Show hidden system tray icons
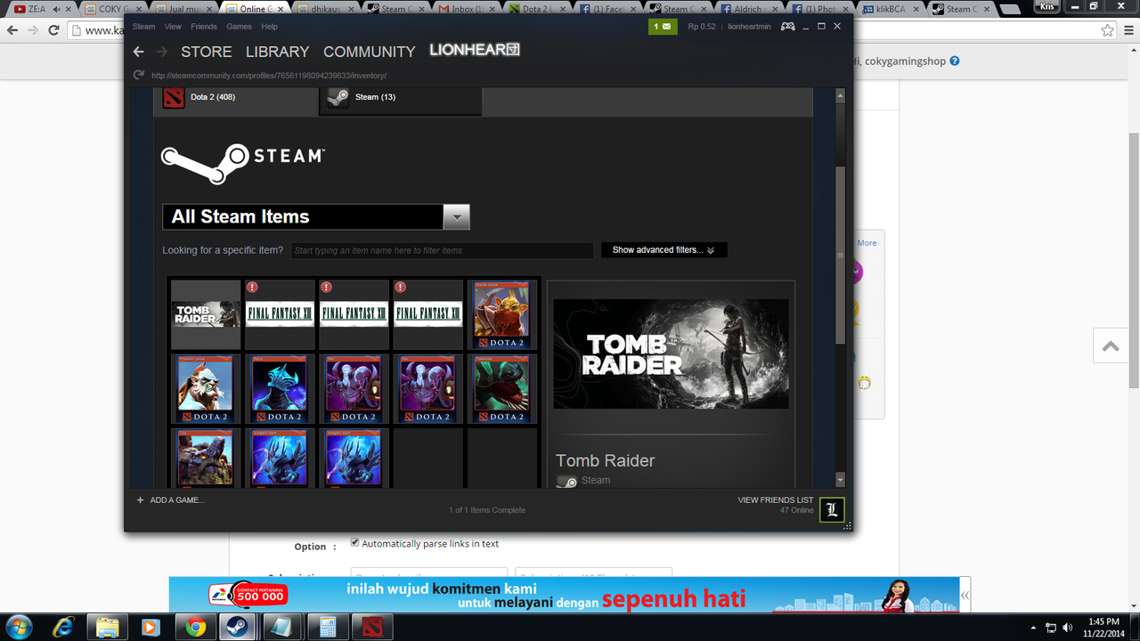 1033,628
